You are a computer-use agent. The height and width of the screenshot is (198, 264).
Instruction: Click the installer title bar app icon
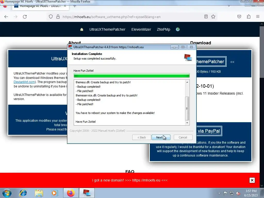coord(70,47)
